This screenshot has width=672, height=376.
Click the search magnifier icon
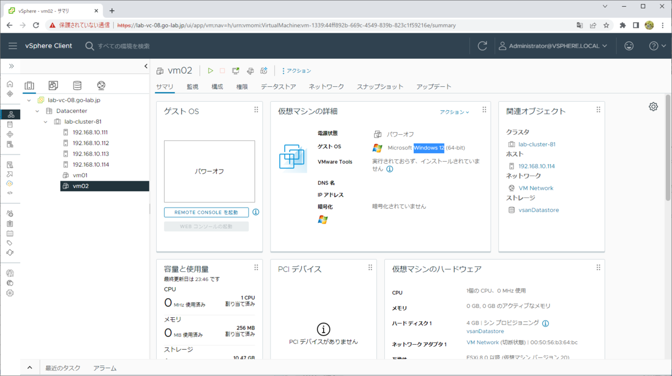coord(90,46)
